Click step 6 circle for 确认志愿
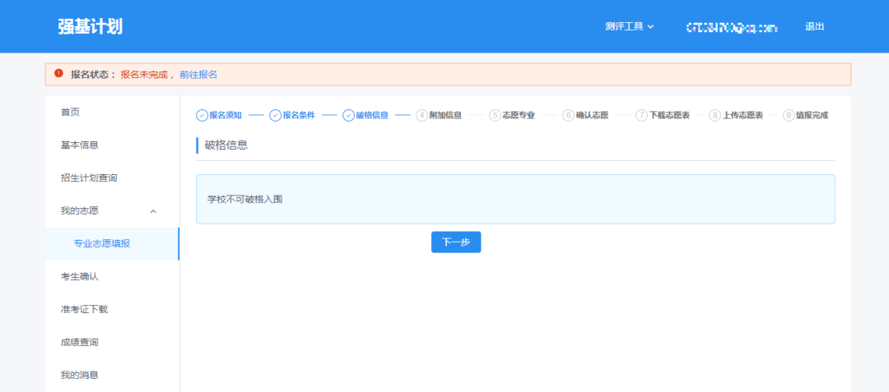The image size is (889, 392). tap(568, 115)
